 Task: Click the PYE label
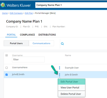pyautogui.click(x=37, y=27)
